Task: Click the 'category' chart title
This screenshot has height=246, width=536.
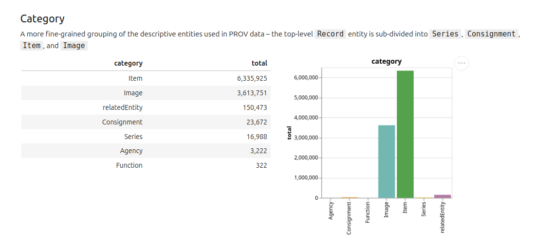Action: (x=387, y=61)
